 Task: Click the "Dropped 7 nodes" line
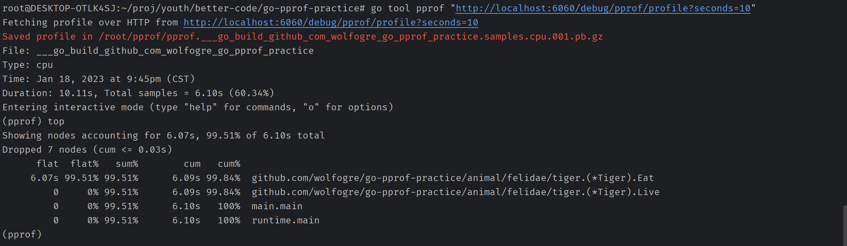(x=87, y=150)
